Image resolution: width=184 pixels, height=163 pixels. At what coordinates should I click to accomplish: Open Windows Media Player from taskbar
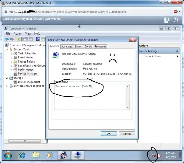coord(49,155)
